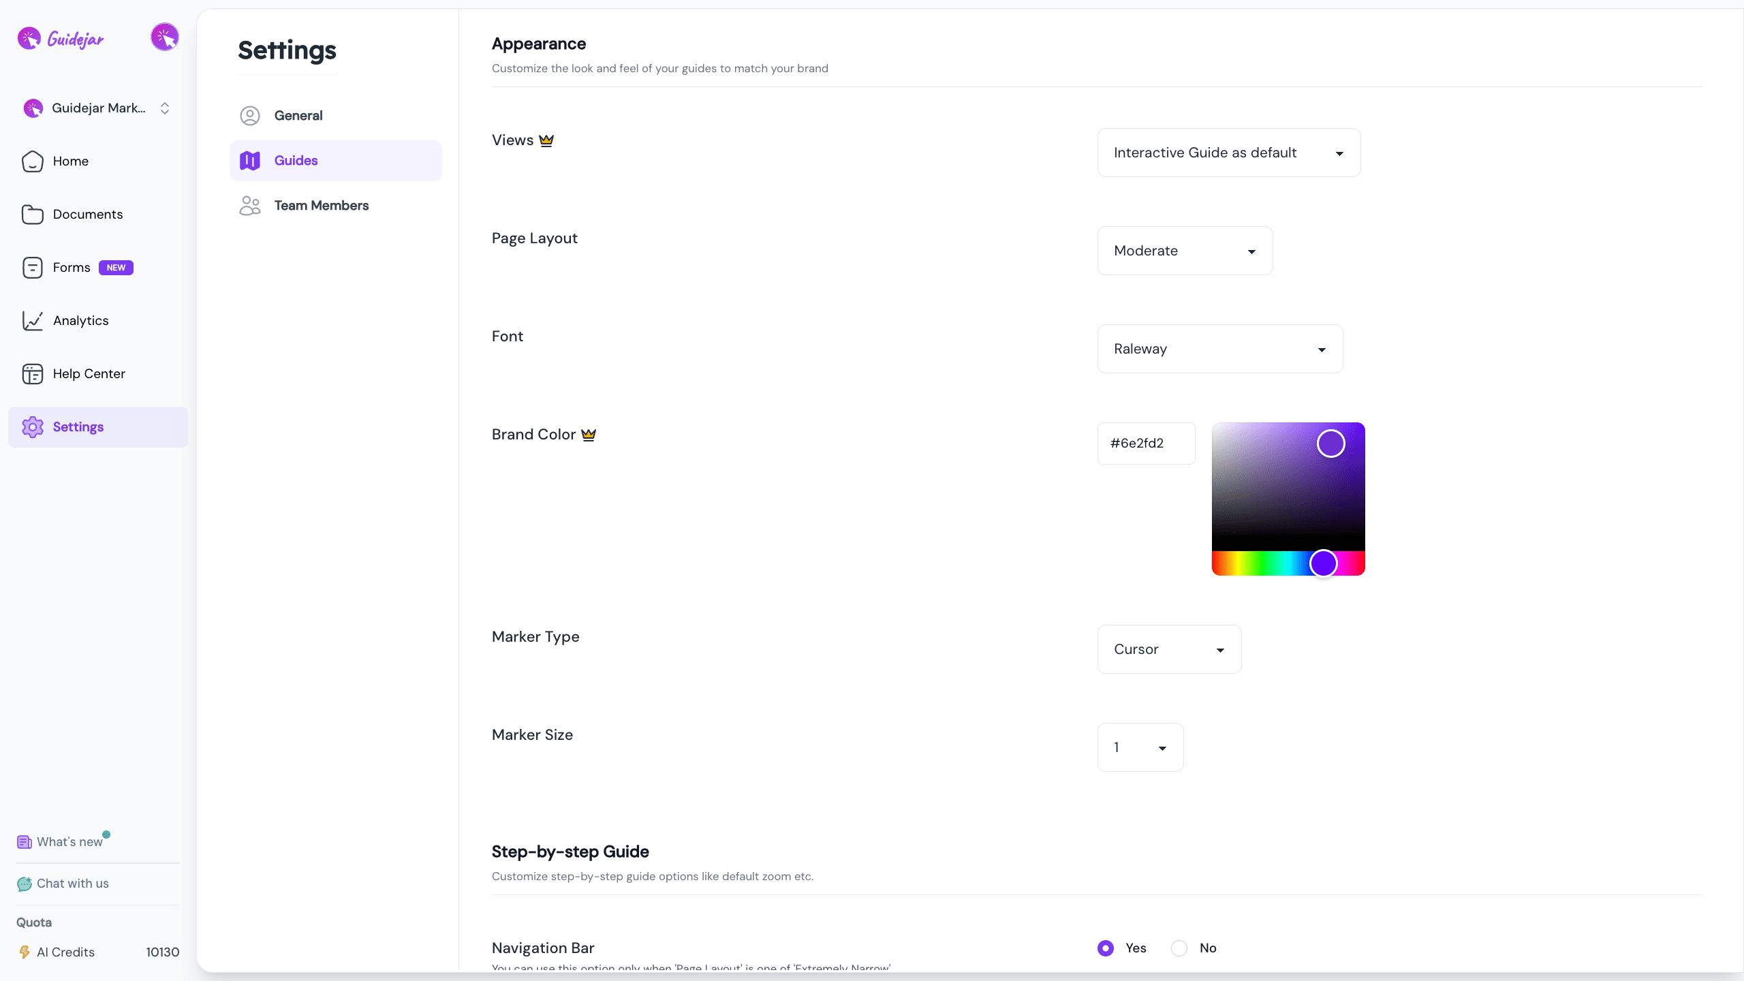Open the Forms menu item
1744x981 pixels.
[72, 268]
